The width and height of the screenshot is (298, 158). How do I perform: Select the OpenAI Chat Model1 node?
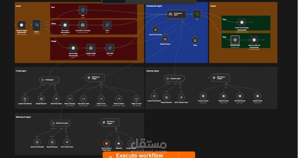(x=154, y=96)
